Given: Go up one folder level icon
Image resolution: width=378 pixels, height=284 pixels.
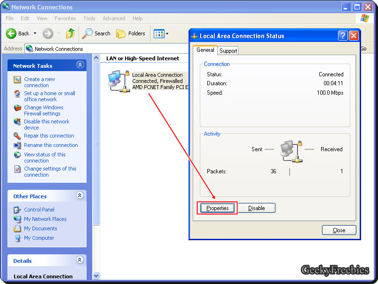Looking at the screenshot, I should [x=71, y=33].
